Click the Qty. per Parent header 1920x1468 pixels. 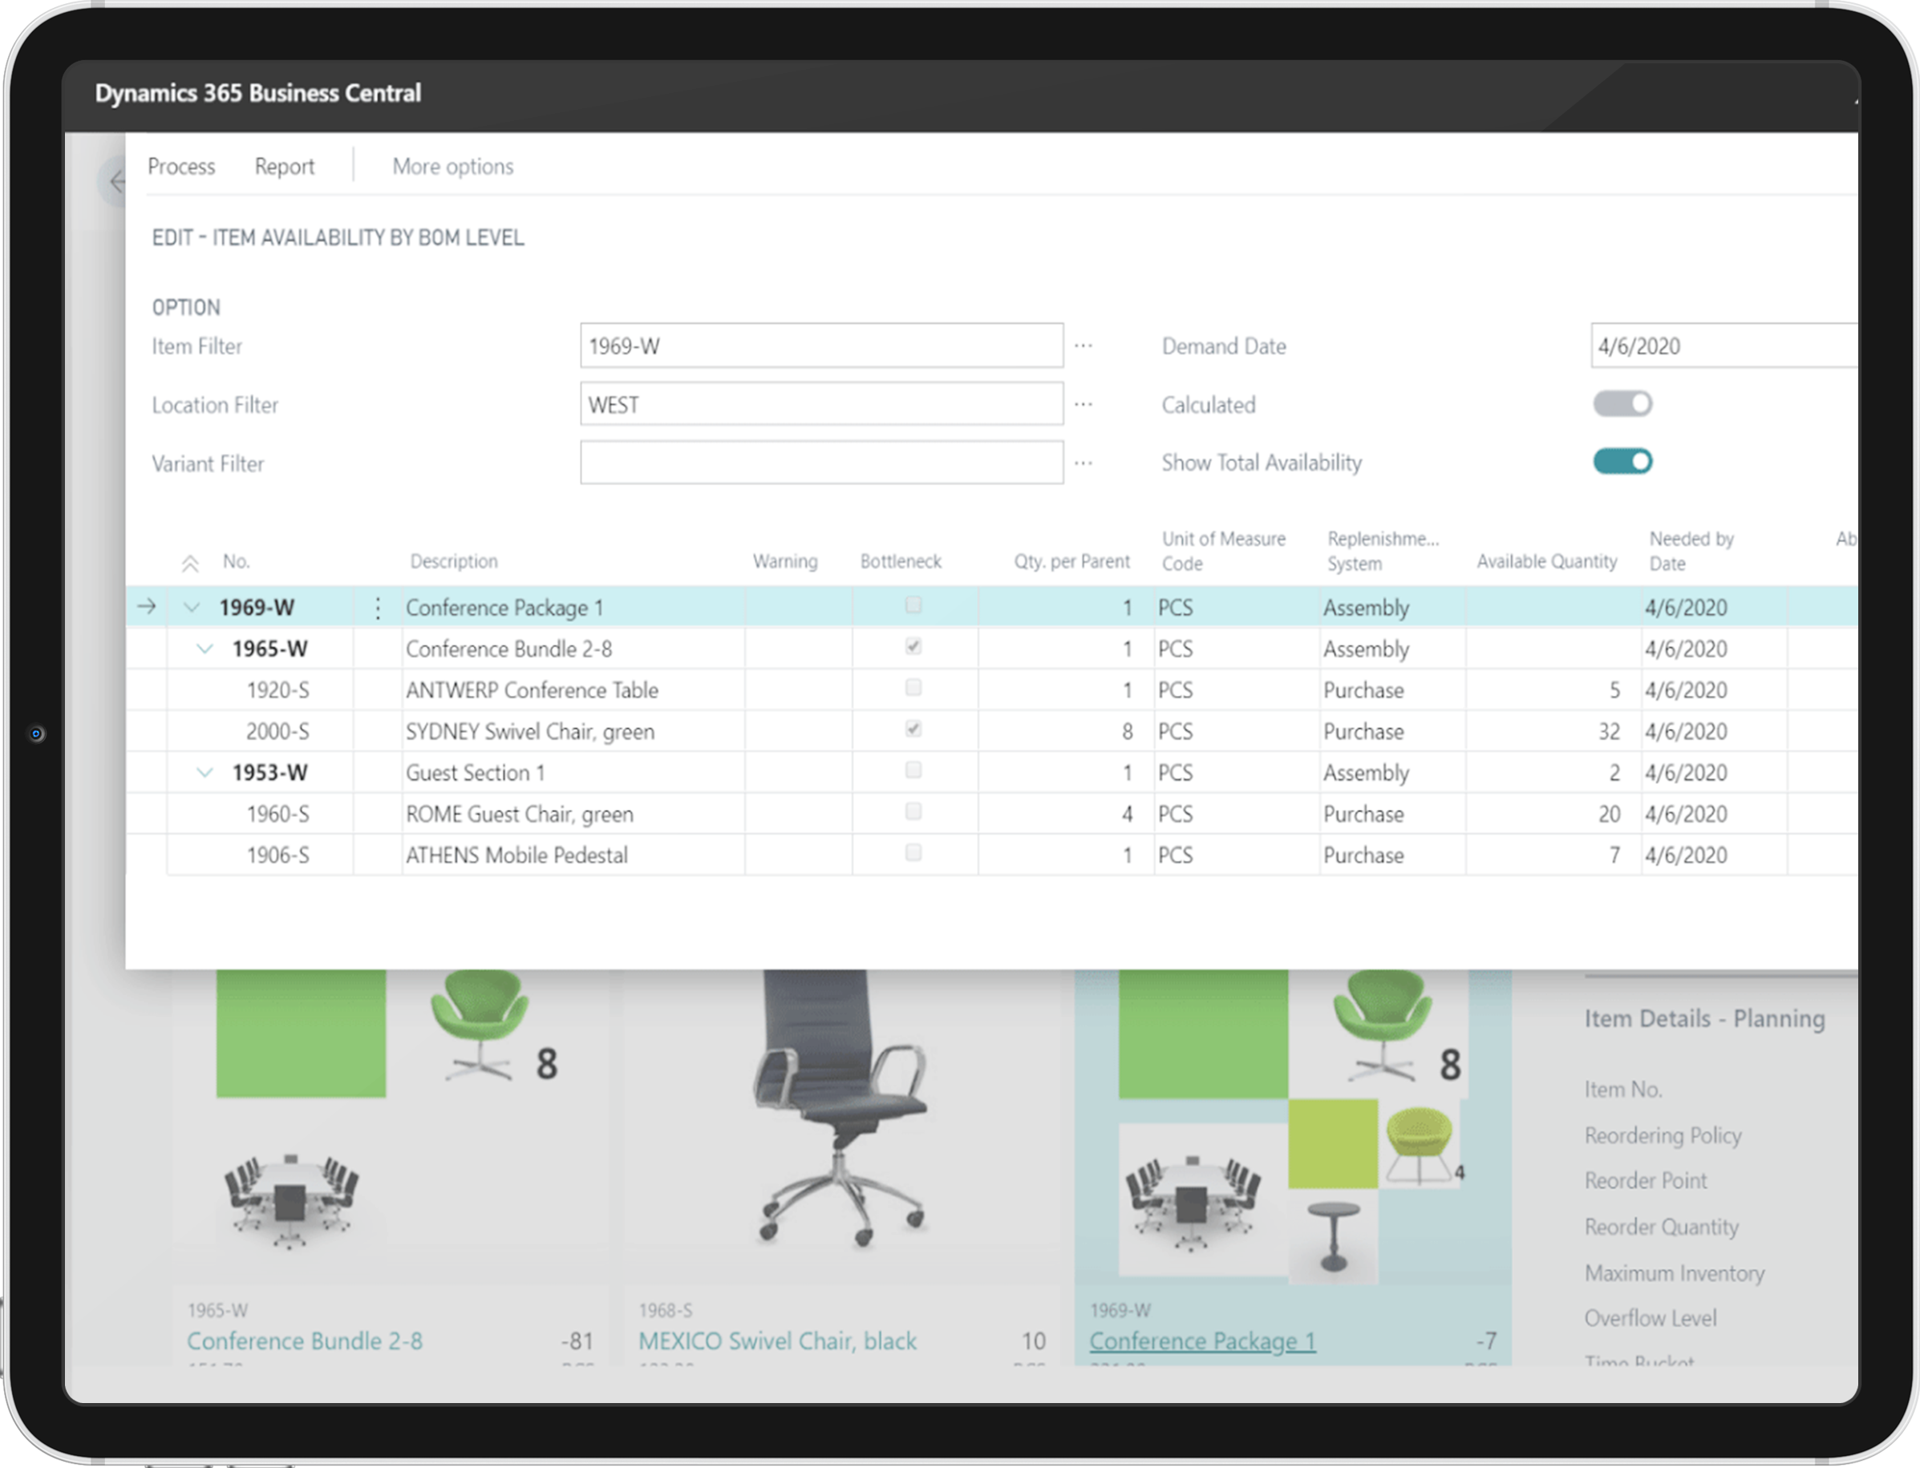tap(1071, 561)
